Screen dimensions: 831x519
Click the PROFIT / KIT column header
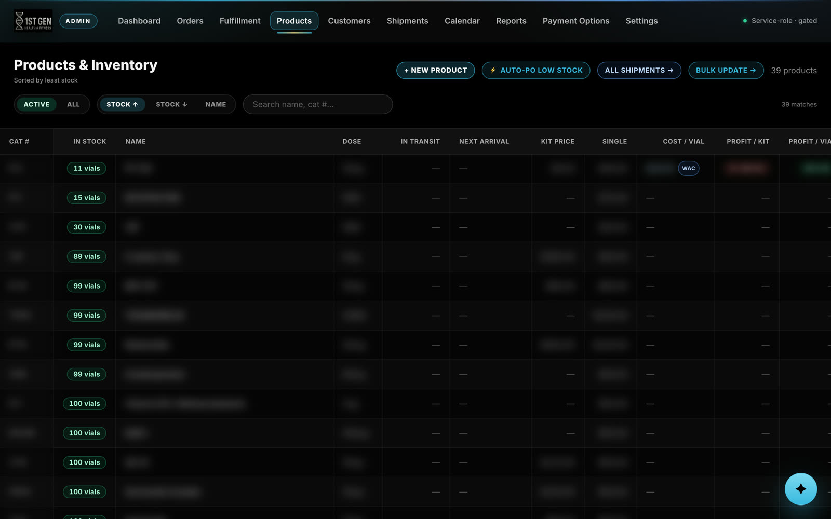click(748, 141)
